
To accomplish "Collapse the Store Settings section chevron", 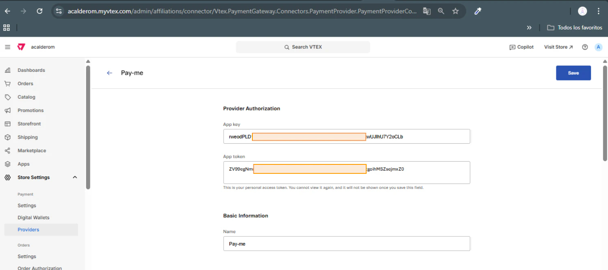I will [75, 177].
